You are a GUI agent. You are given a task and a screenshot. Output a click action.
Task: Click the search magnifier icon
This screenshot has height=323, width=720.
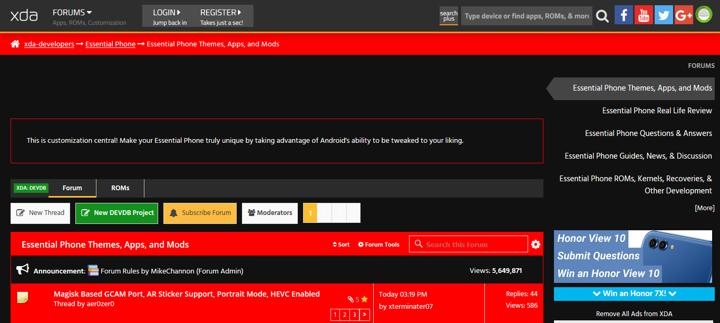602,16
